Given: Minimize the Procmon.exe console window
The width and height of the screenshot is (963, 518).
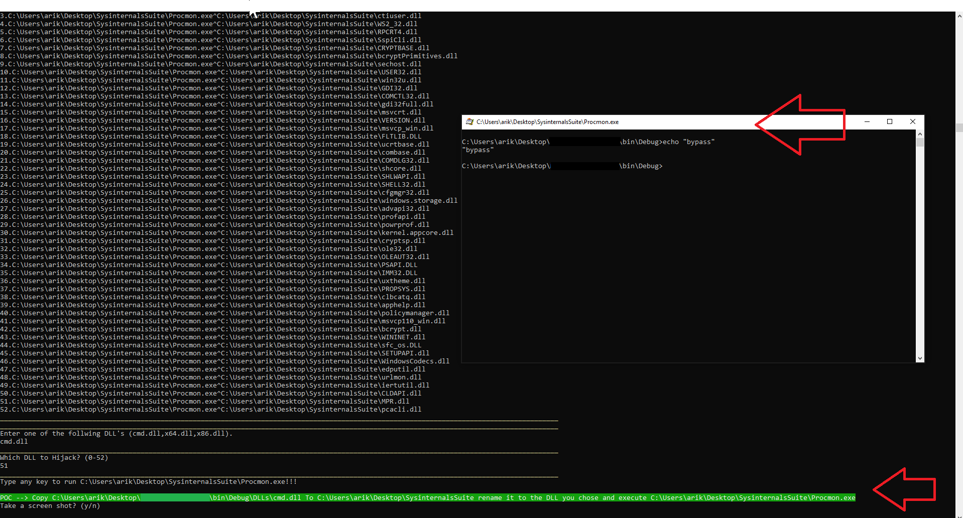Looking at the screenshot, I should pyautogui.click(x=867, y=122).
